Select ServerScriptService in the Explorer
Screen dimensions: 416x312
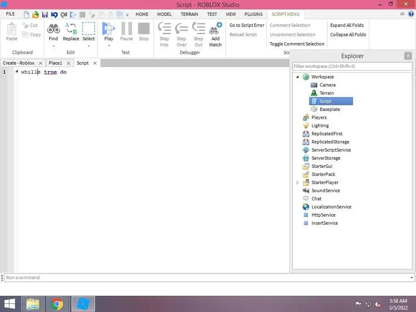(327, 150)
